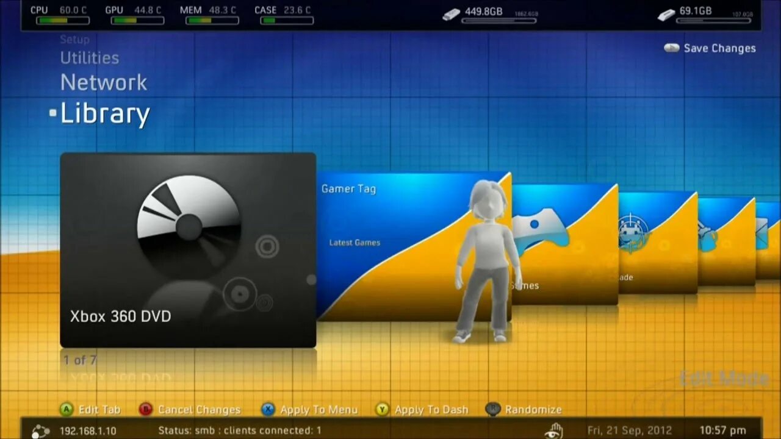Click the USB drive icon beside 69.1GB
781x439 pixels.
click(666, 14)
